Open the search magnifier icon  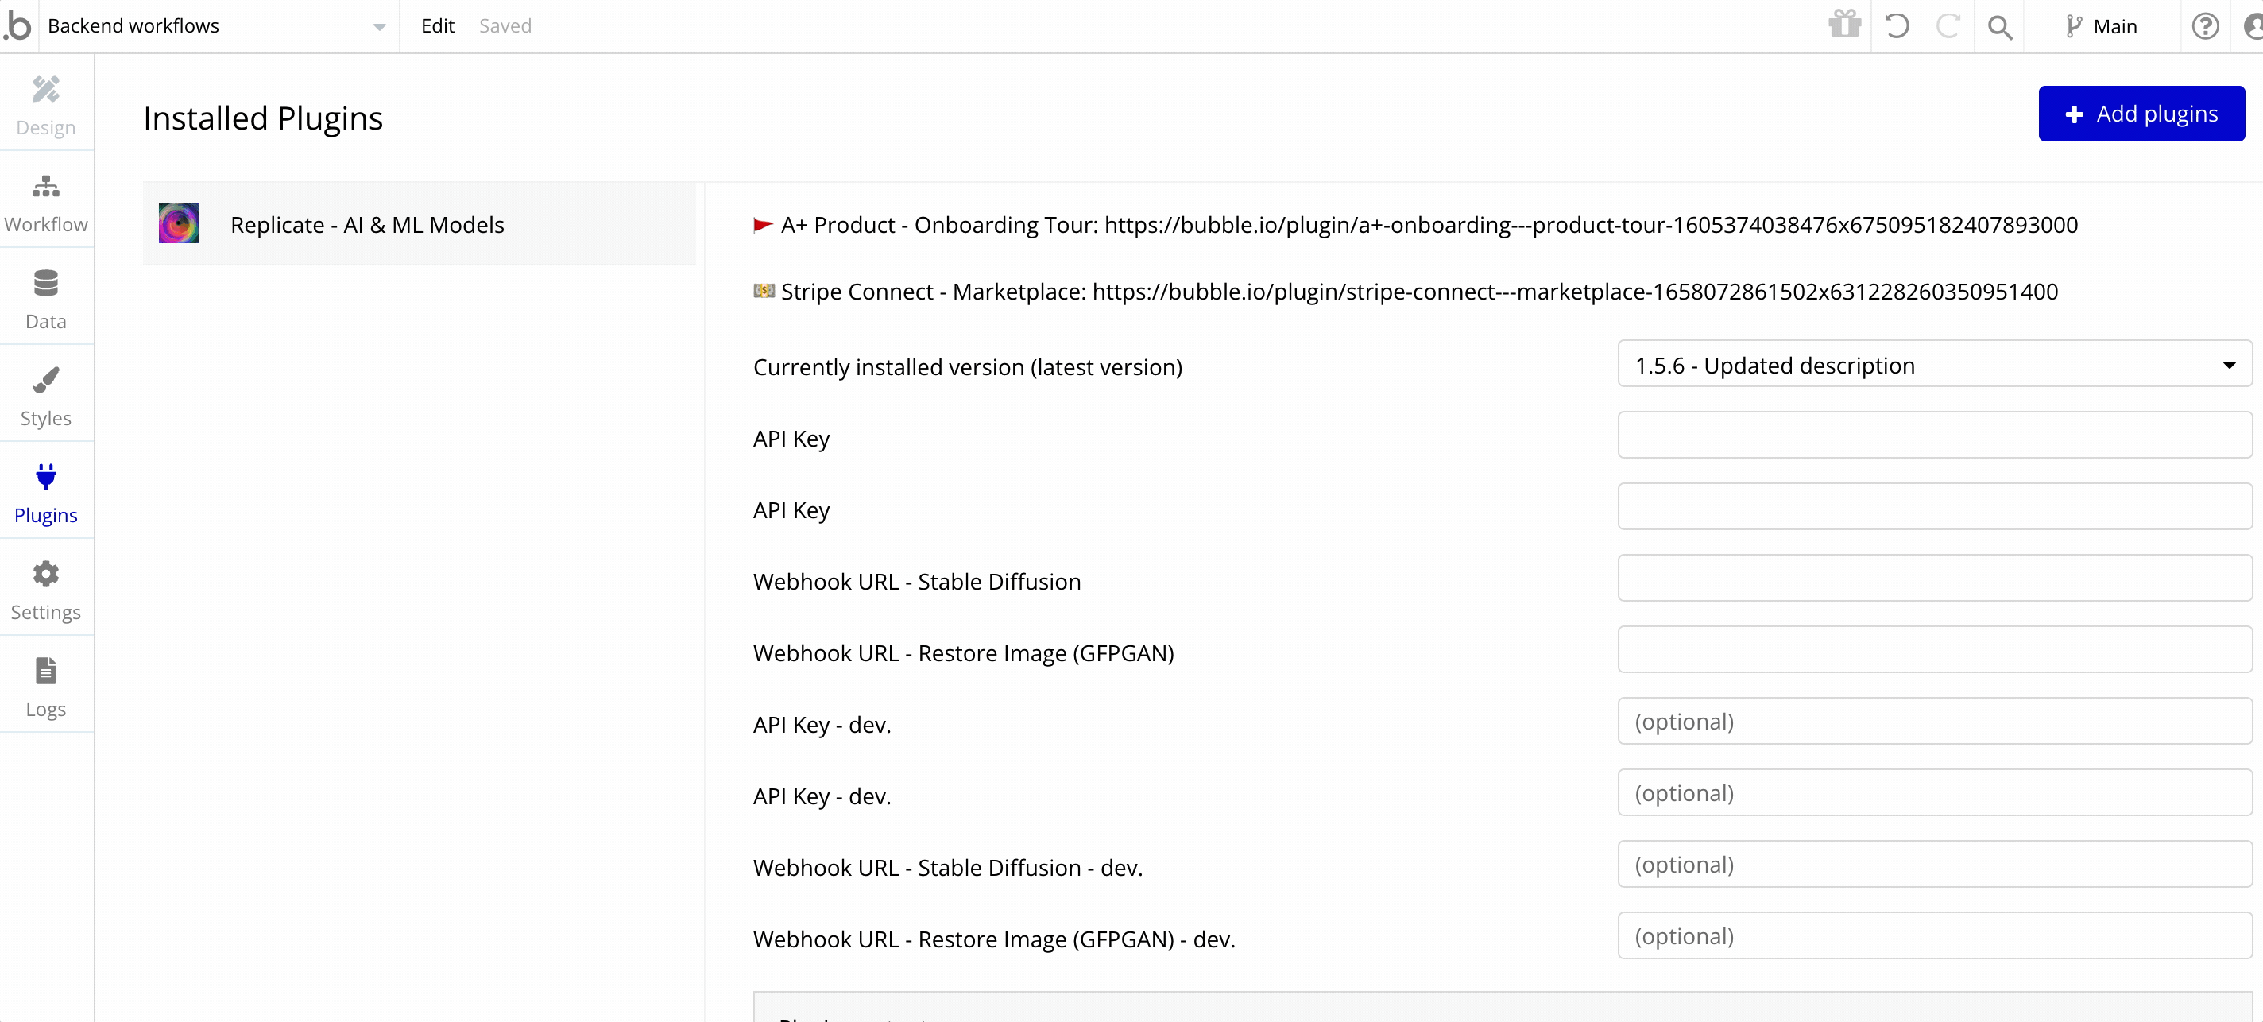click(2000, 26)
